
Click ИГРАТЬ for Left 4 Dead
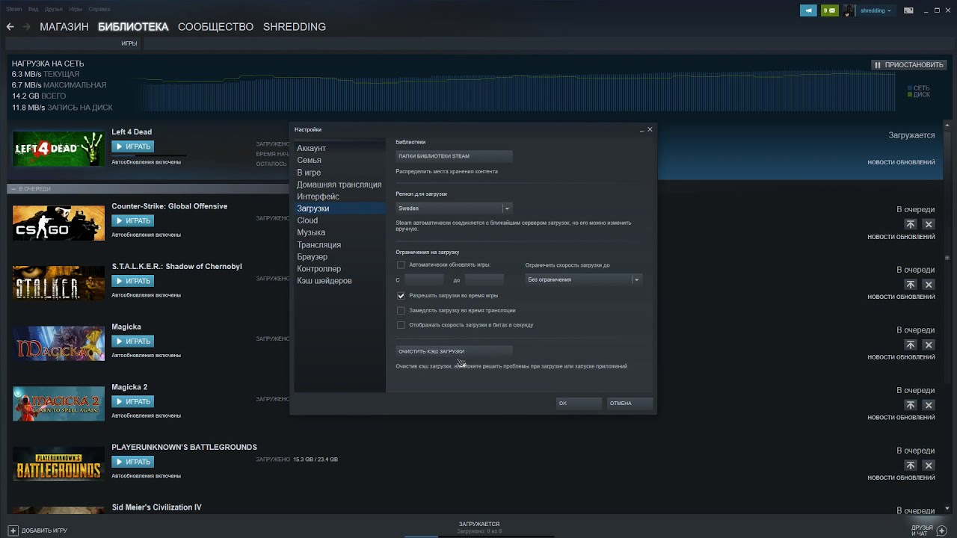coord(132,146)
